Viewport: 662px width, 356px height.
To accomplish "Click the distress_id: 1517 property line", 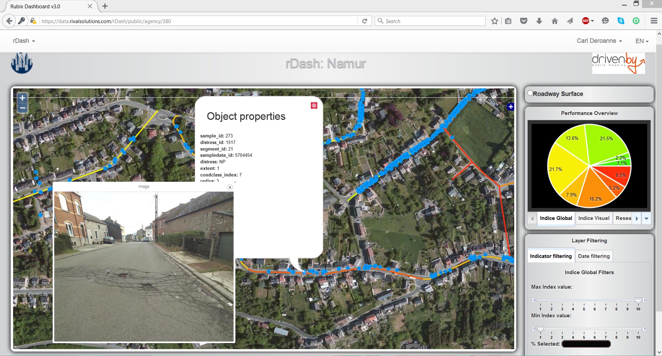I will tap(218, 142).
